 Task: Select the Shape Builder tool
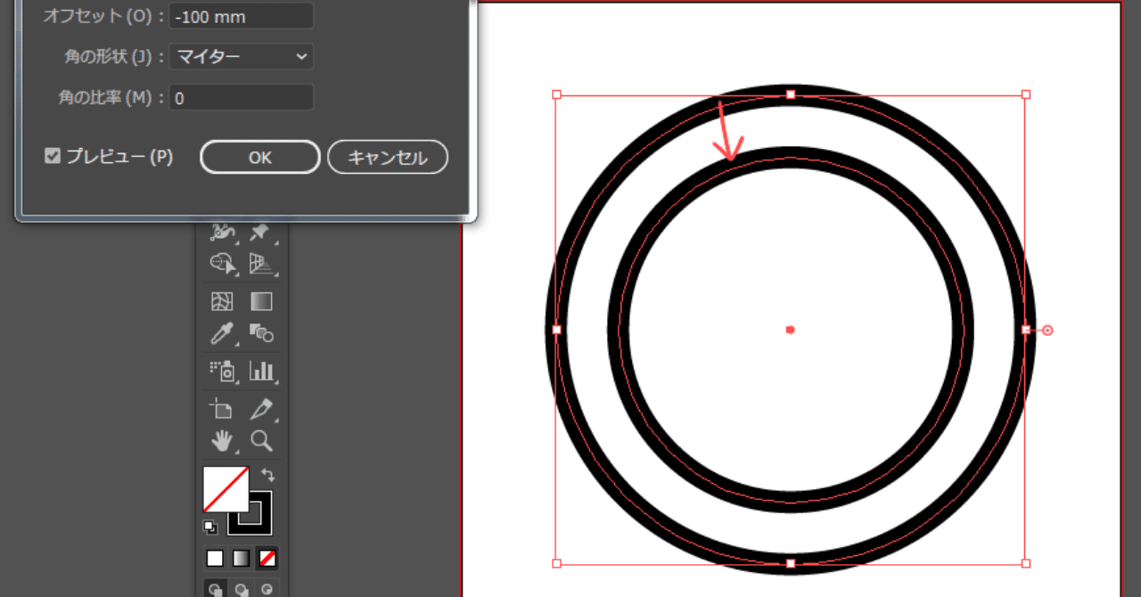222,263
